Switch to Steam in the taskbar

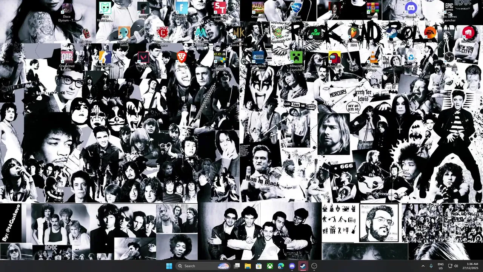point(303,266)
